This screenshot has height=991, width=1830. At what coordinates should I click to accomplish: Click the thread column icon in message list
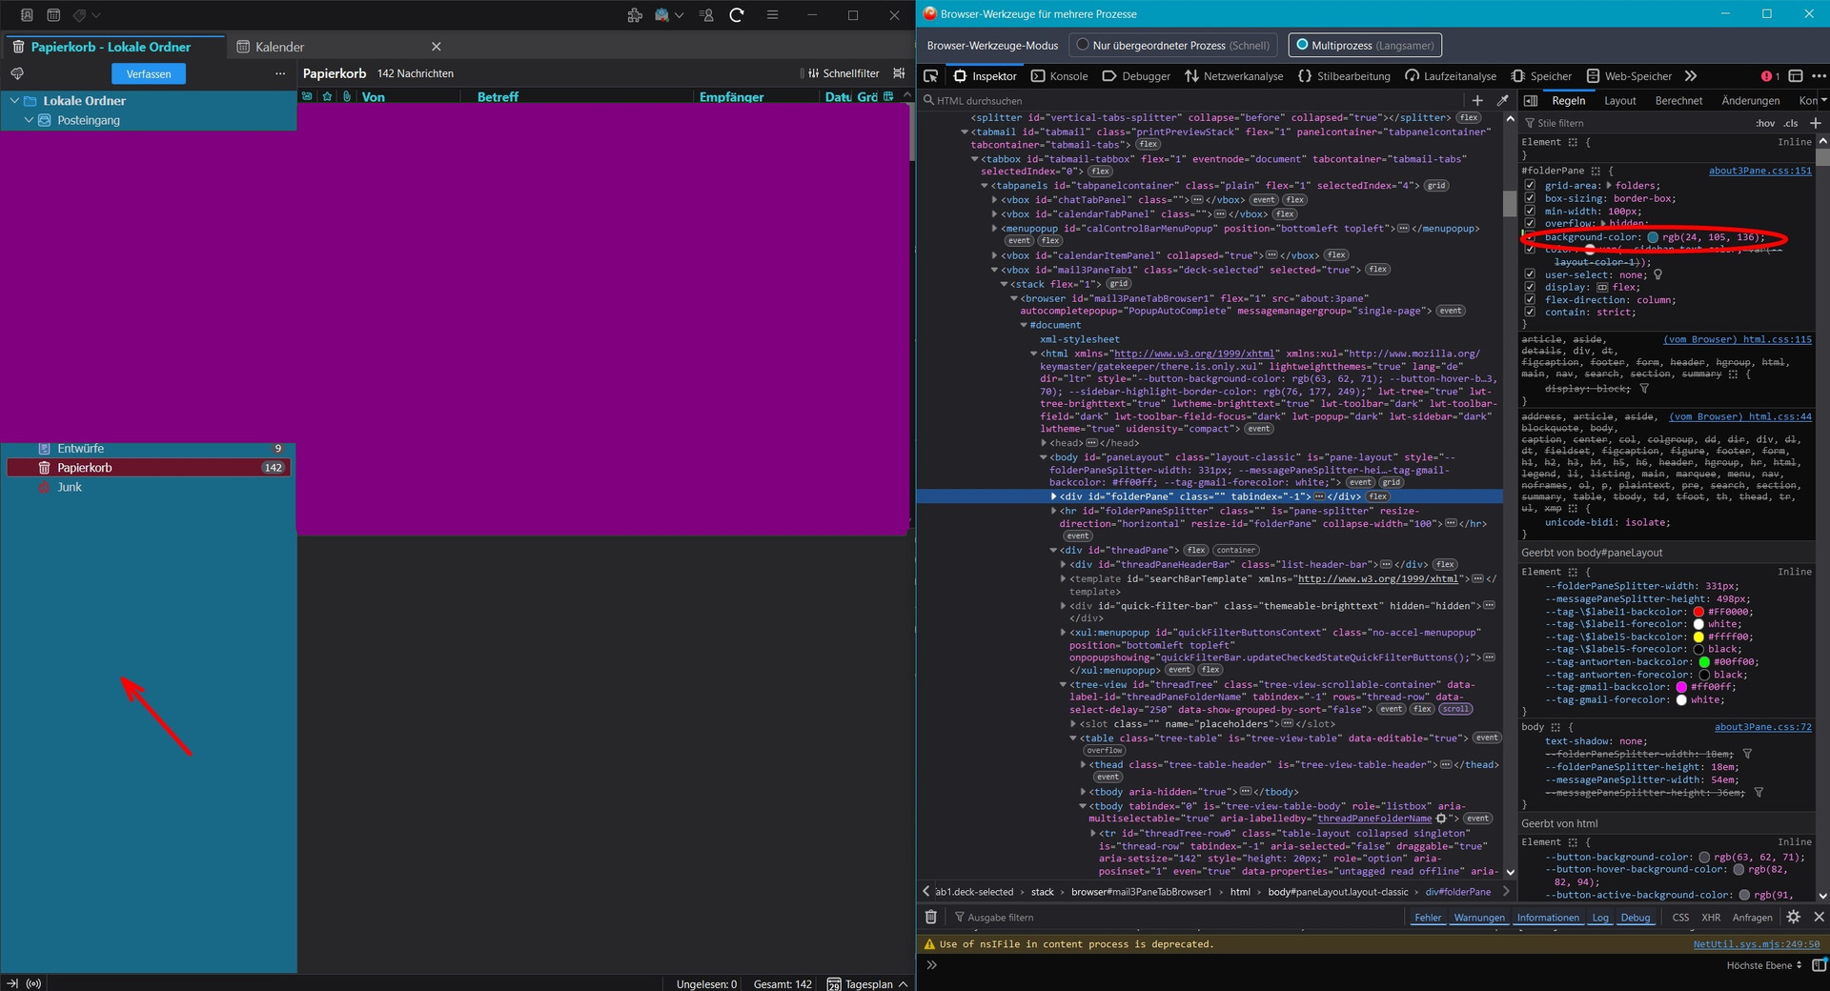(307, 96)
